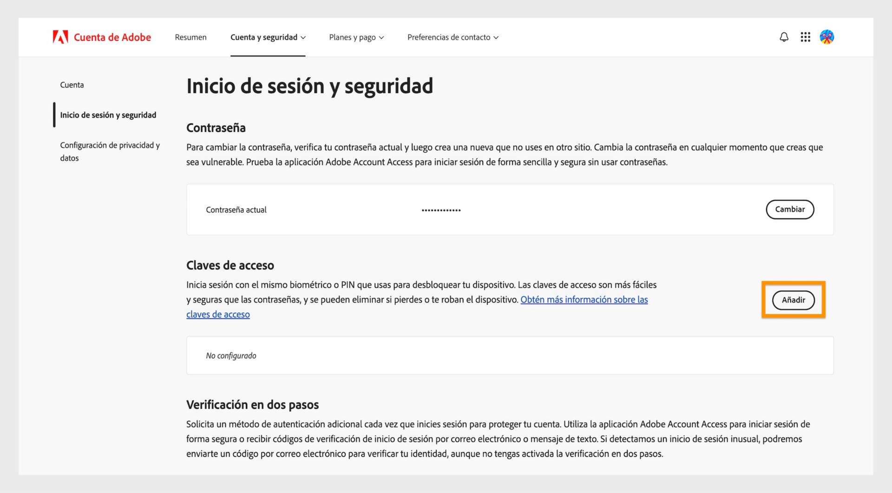
Task: Click the Adobe apps grid icon
Action: tap(806, 37)
